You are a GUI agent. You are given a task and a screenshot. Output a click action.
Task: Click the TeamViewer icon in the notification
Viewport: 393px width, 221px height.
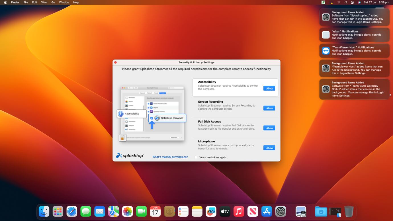tap(326, 51)
